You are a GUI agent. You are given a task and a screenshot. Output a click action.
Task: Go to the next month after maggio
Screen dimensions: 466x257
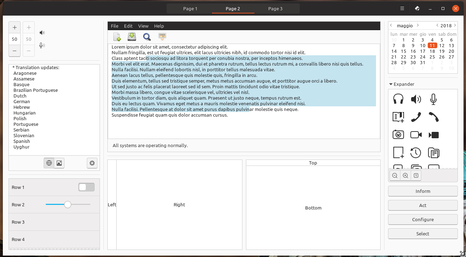pos(418,26)
